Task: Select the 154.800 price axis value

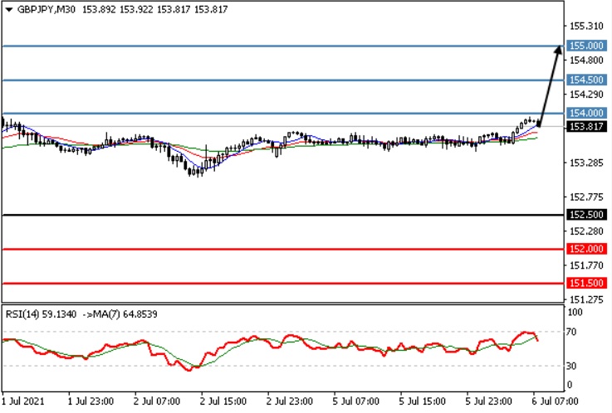Action: (x=586, y=60)
